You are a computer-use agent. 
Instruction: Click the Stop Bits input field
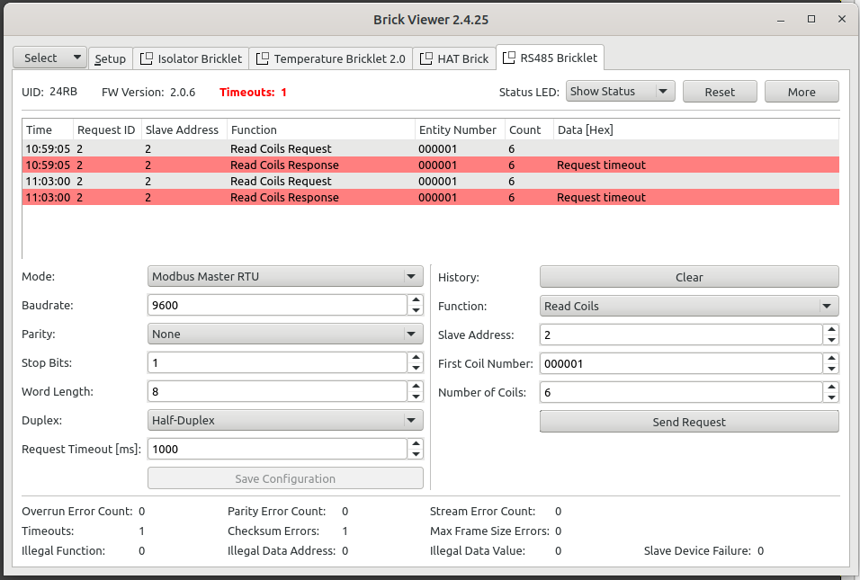click(x=278, y=363)
